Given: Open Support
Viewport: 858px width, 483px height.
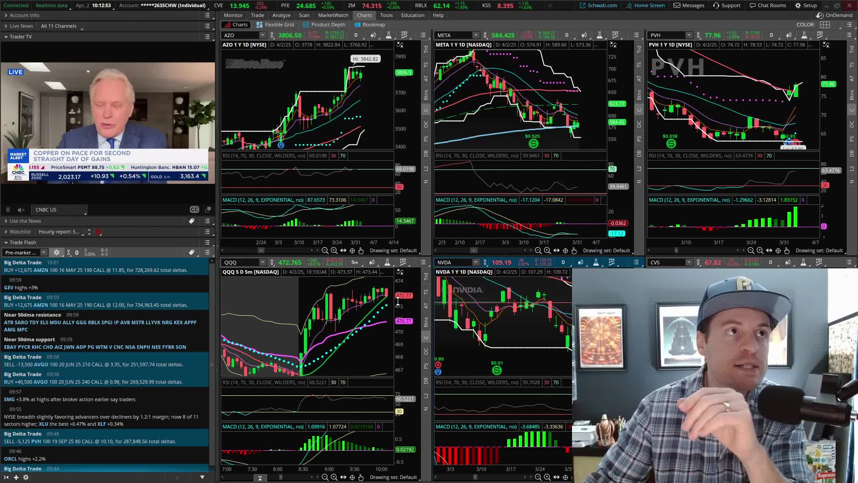Looking at the screenshot, I should click(727, 5).
